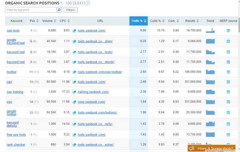This screenshot has height=152, width=240.
Task: Open external link icon for rank checker row
Action: (74, 145)
